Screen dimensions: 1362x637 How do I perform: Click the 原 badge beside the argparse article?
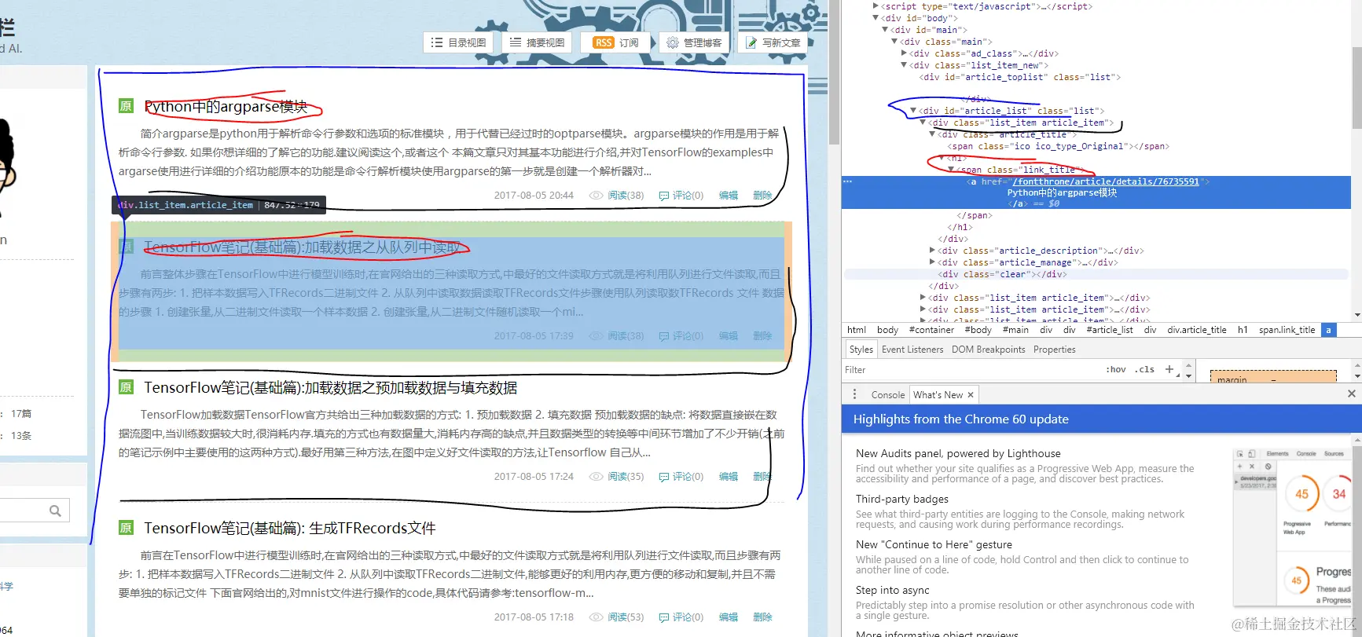(x=126, y=106)
